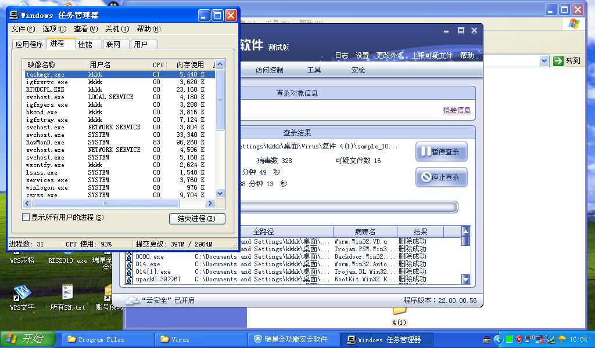
Task: Pause scanning with 暂停查杀
Action: pyautogui.click(x=442, y=152)
